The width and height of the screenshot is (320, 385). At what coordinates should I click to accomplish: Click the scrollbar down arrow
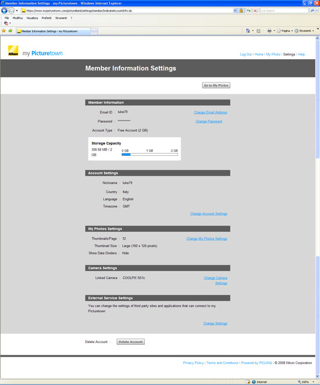(x=318, y=376)
